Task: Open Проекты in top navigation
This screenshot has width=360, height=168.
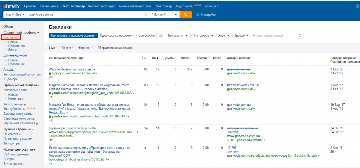Action: 30,6
